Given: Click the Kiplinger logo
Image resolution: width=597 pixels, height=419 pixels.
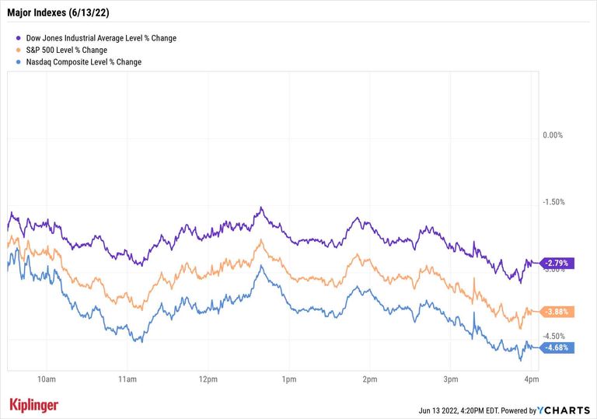Looking at the screenshot, I should click(x=33, y=405).
